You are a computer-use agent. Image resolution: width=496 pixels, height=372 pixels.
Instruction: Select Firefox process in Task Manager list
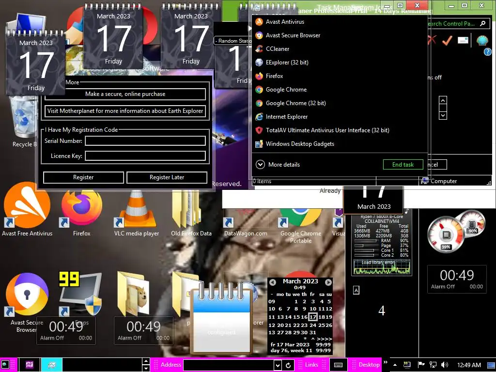click(340, 76)
